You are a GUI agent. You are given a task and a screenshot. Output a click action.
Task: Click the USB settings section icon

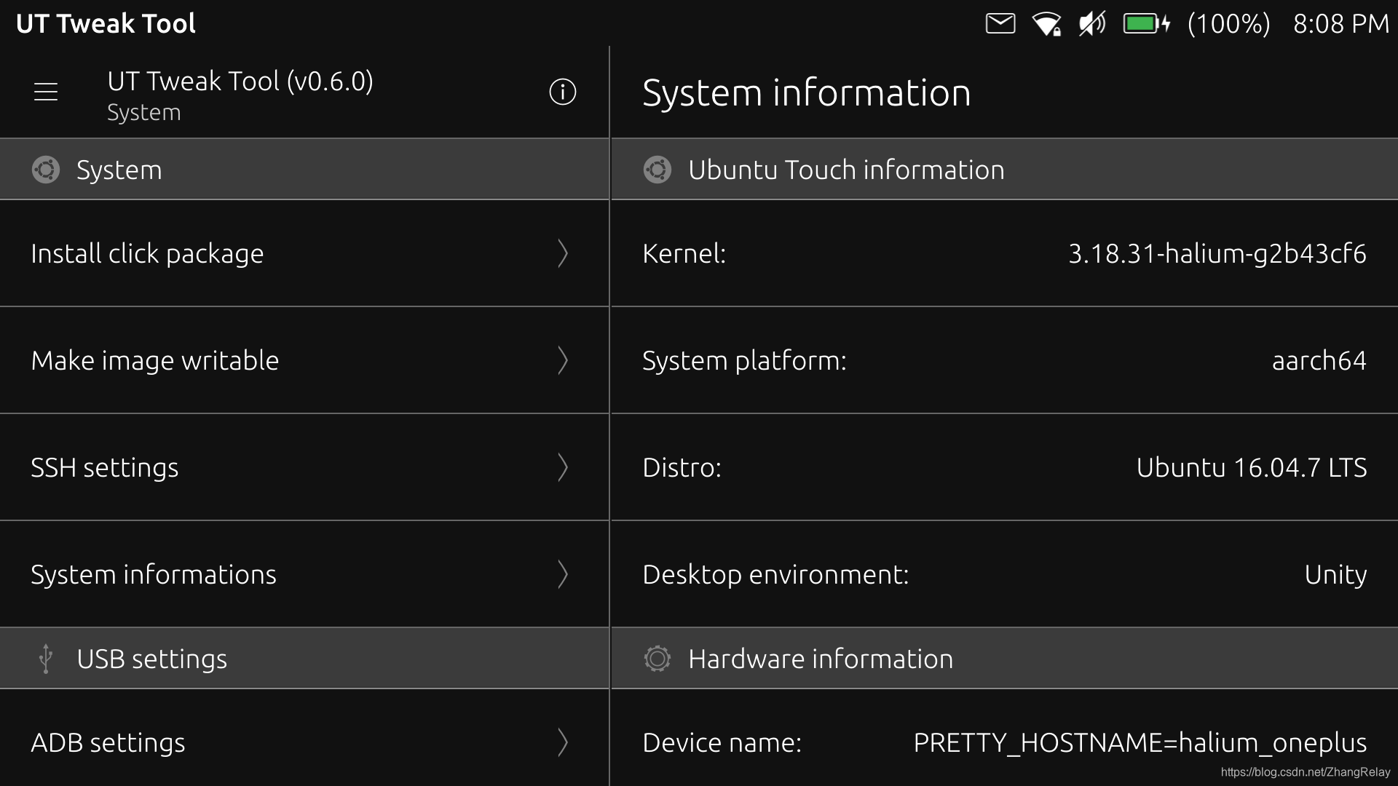(46, 659)
